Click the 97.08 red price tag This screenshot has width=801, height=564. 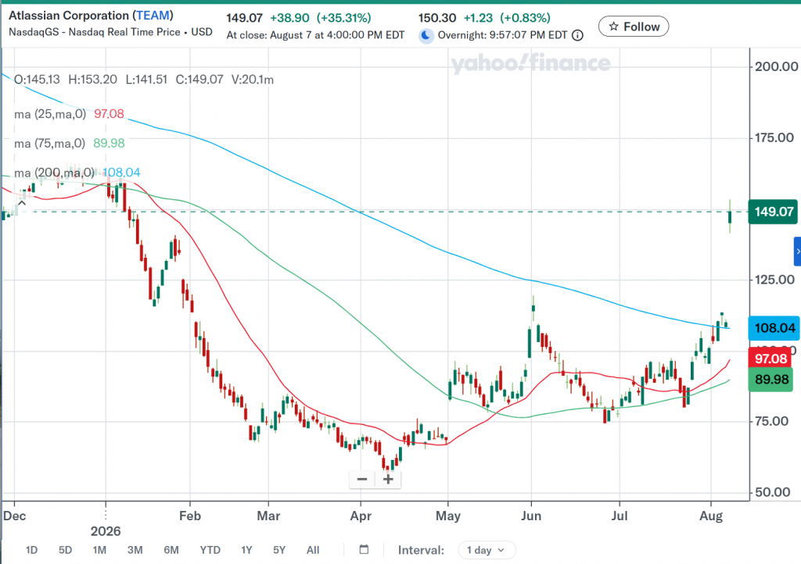point(770,359)
